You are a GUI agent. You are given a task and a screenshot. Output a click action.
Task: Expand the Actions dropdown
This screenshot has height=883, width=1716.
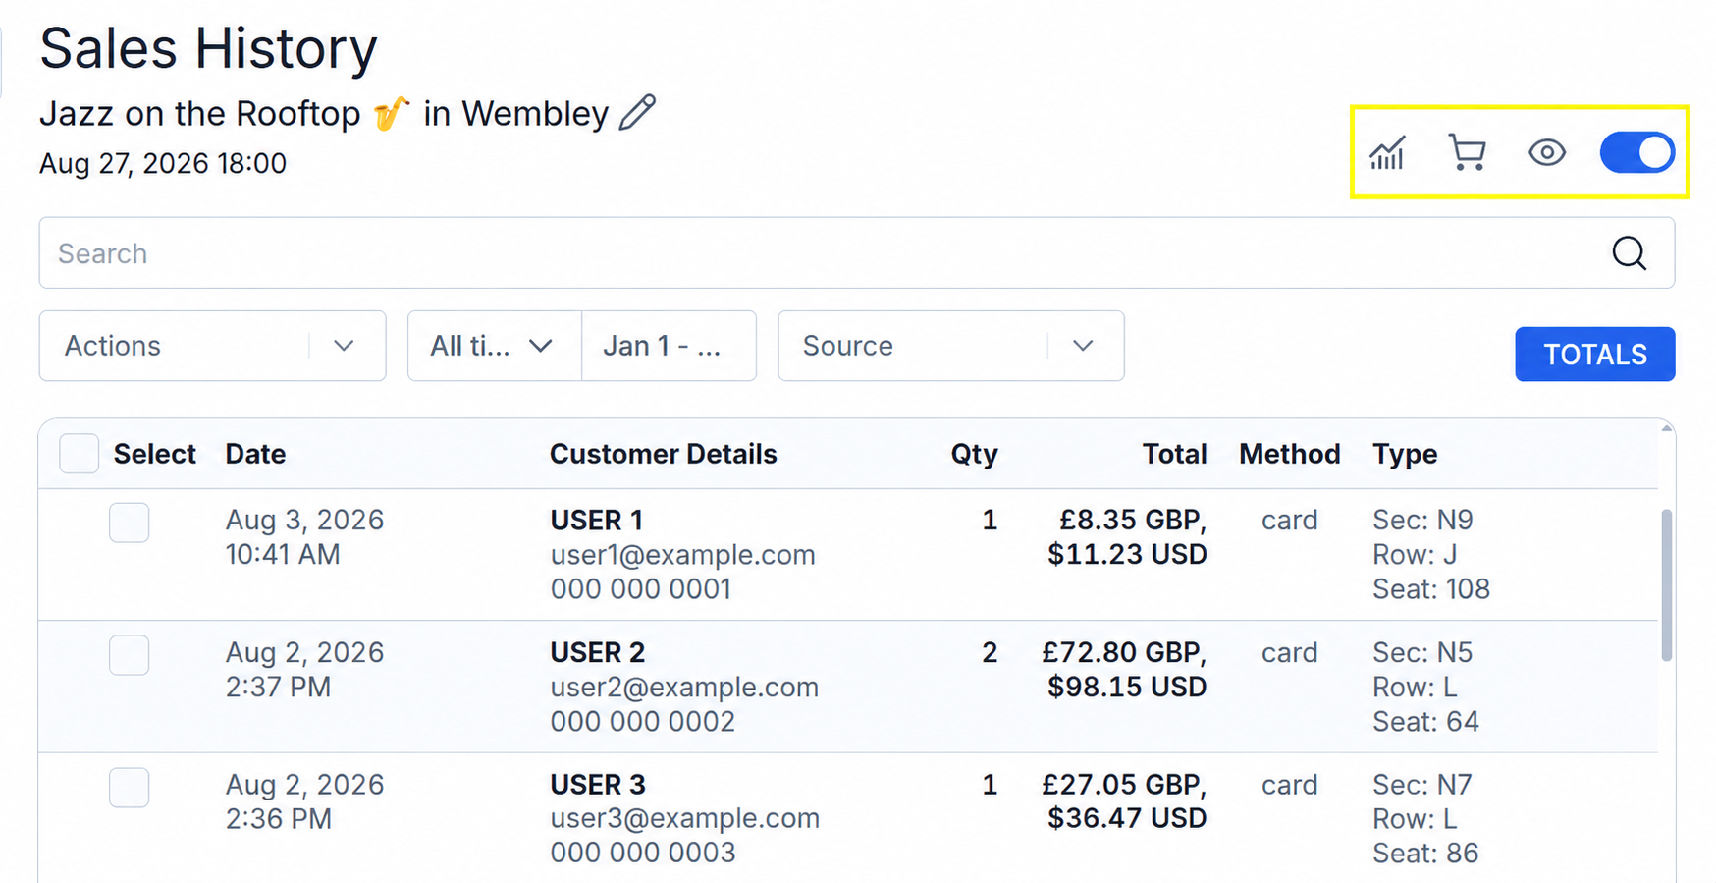click(x=212, y=346)
